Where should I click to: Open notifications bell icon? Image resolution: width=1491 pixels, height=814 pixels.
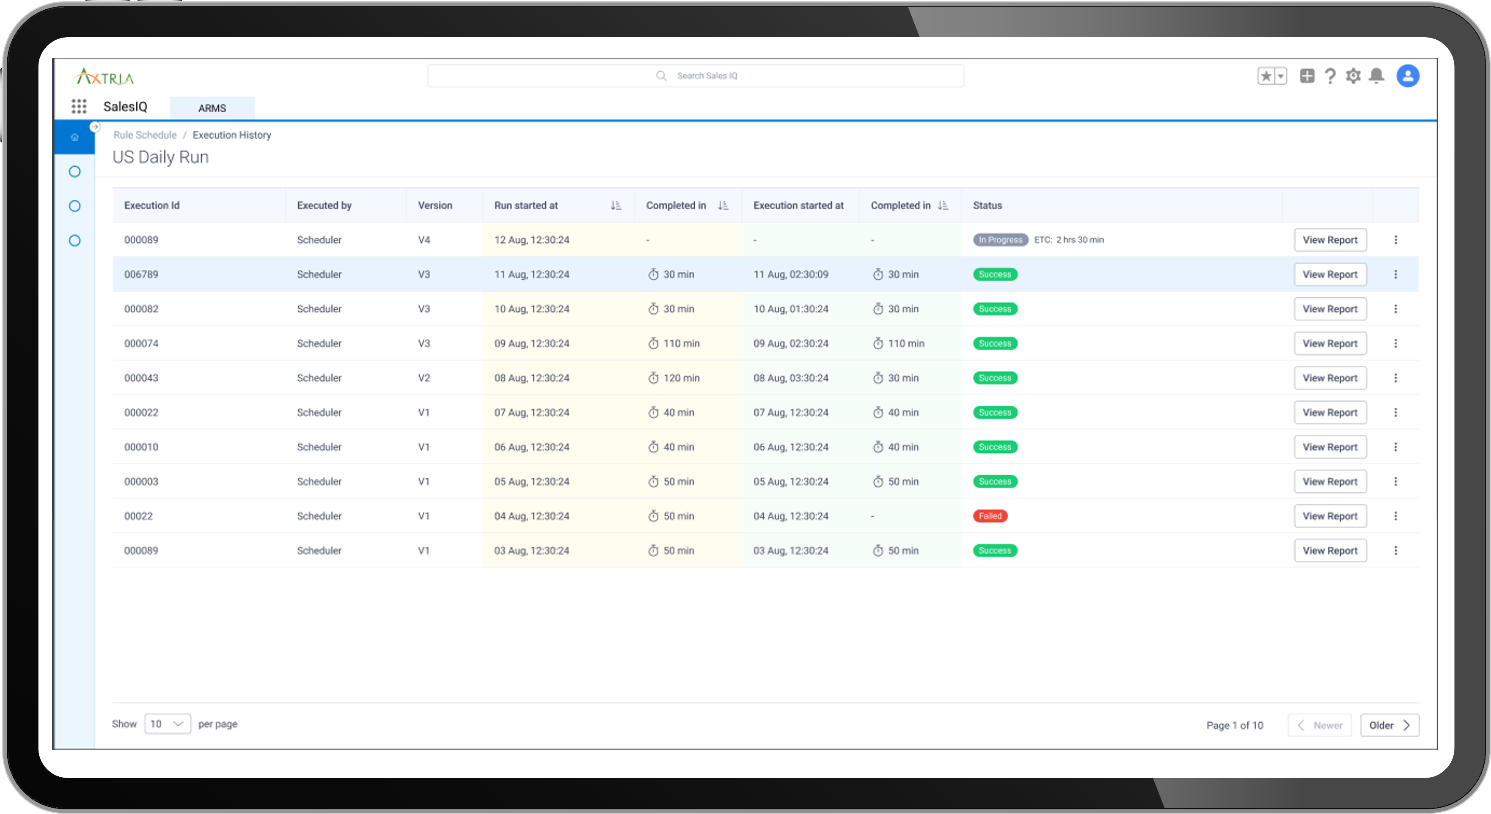pyautogui.click(x=1376, y=76)
